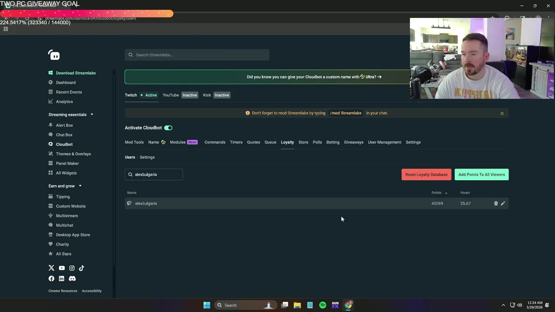Open Cloudbot Name tab
This screenshot has width=555, height=312.
point(153,142)
